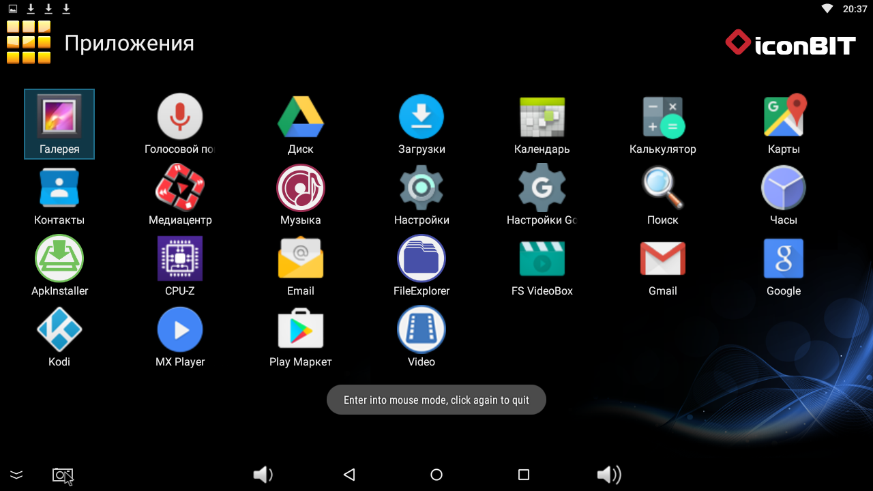Open the FS VideoBox app

pyautogui.click(x=542, y=266)
